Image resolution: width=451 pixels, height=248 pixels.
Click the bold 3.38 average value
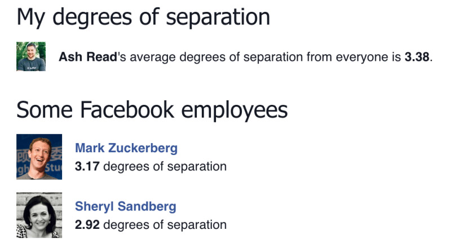pos(417,57)
